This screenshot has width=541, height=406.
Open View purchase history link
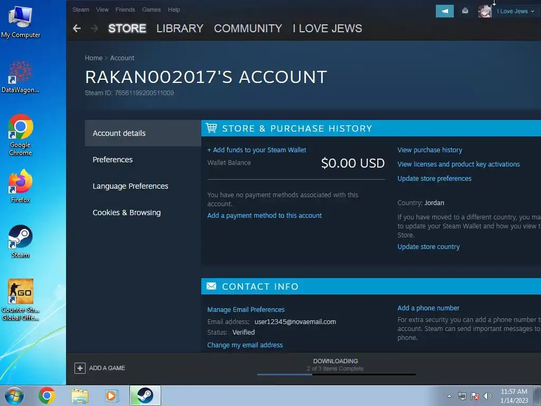click(x=430, y=150)
